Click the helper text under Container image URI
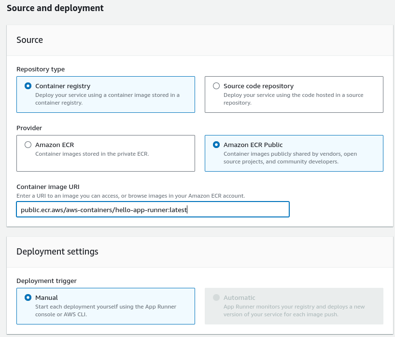Image resolution: width=395 pixels, height=337 pixels. click(x=130, y=195)
